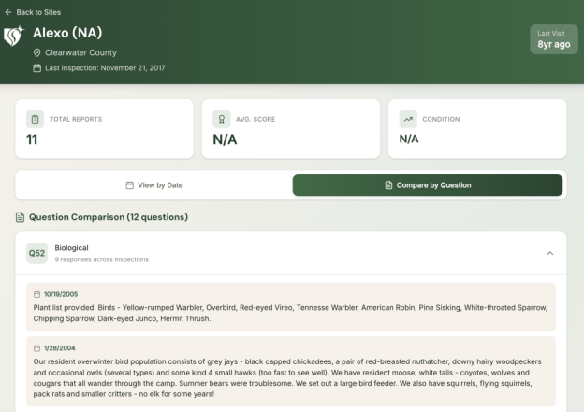Collapse the Q52 Biological section chevron

pyautogui.click(x=549, y=253)
